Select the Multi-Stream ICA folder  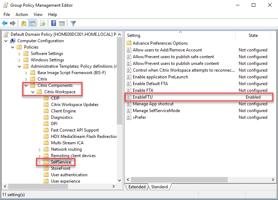coord(67,143)
